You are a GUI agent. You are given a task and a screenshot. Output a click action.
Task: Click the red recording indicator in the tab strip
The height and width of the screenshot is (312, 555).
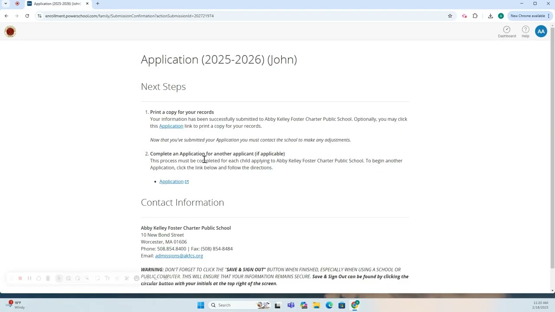(17, 3)
